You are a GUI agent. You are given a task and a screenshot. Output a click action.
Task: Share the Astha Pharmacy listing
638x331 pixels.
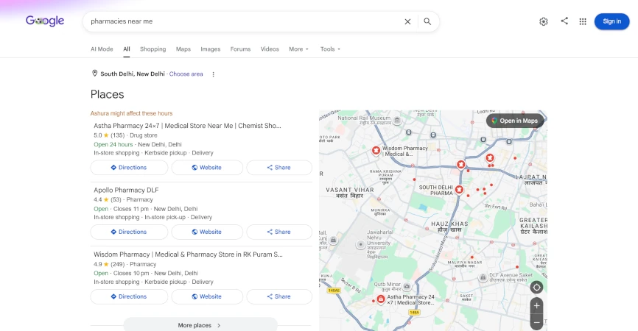click(279, 167)
